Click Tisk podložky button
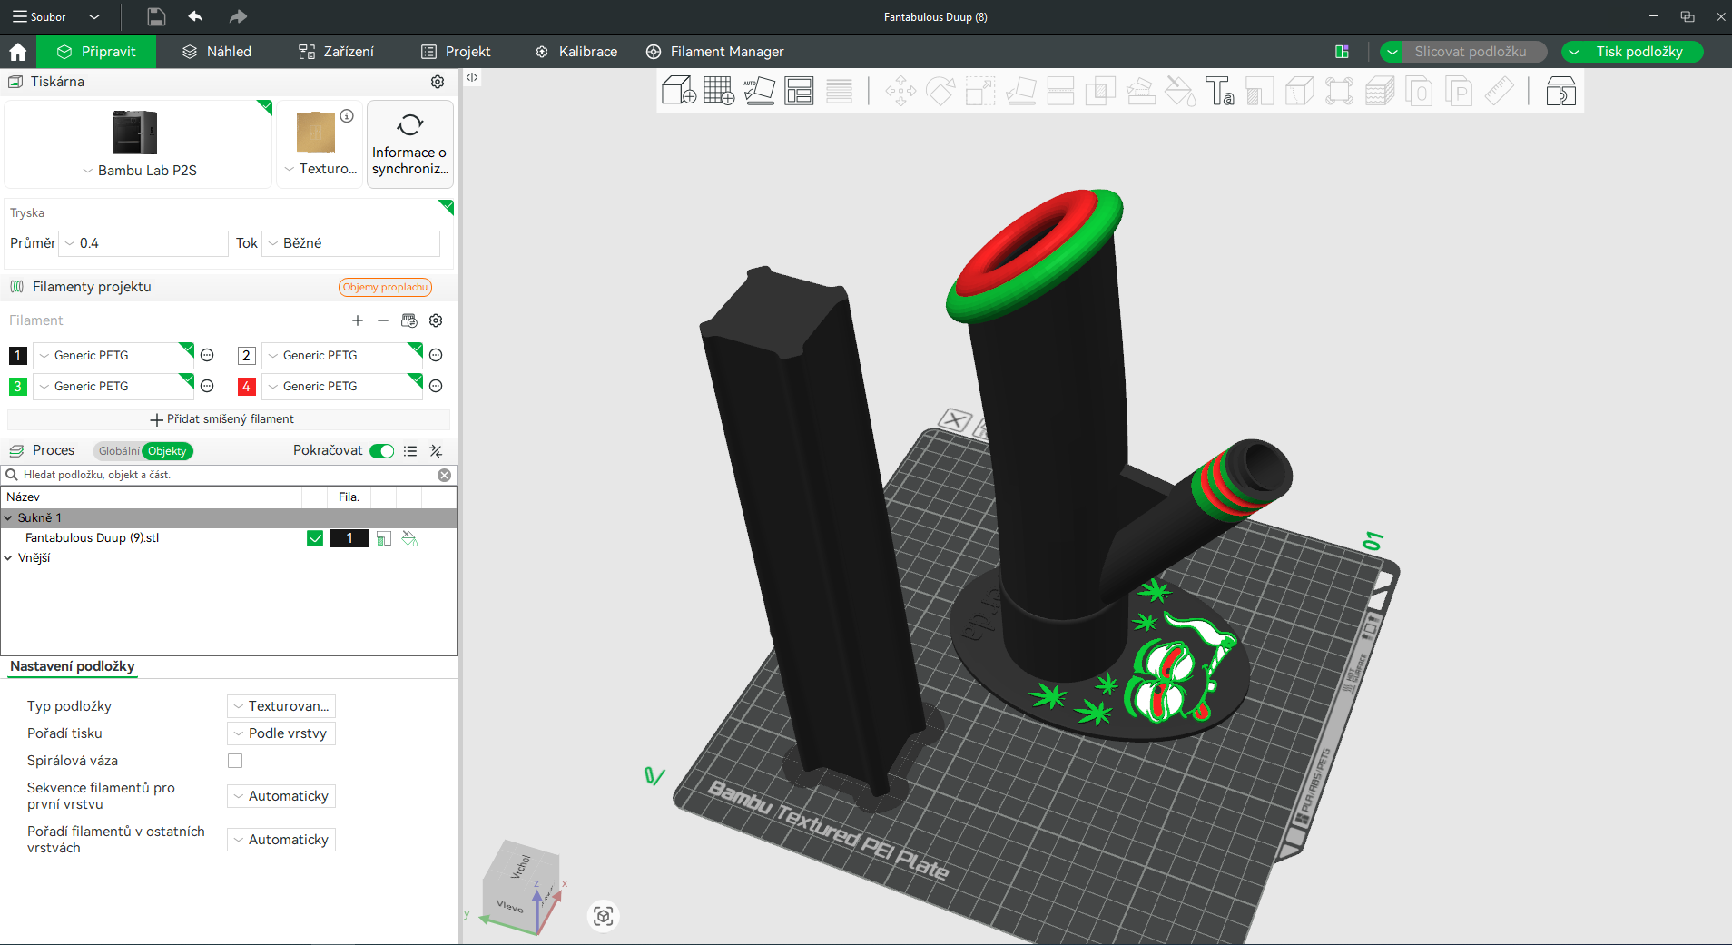The height and width of the screenshot is (945, 1732). click(1639, 52)
